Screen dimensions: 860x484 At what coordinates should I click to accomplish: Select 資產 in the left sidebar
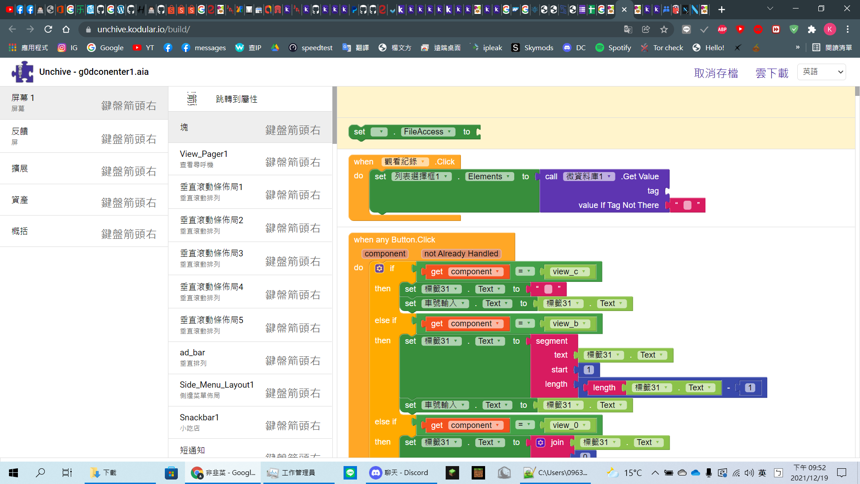[x=84, y=200]
